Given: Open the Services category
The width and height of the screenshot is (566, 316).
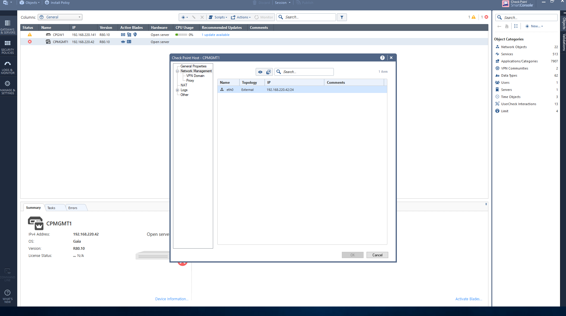Looking at the screenshot, I should tap(526, 54).
